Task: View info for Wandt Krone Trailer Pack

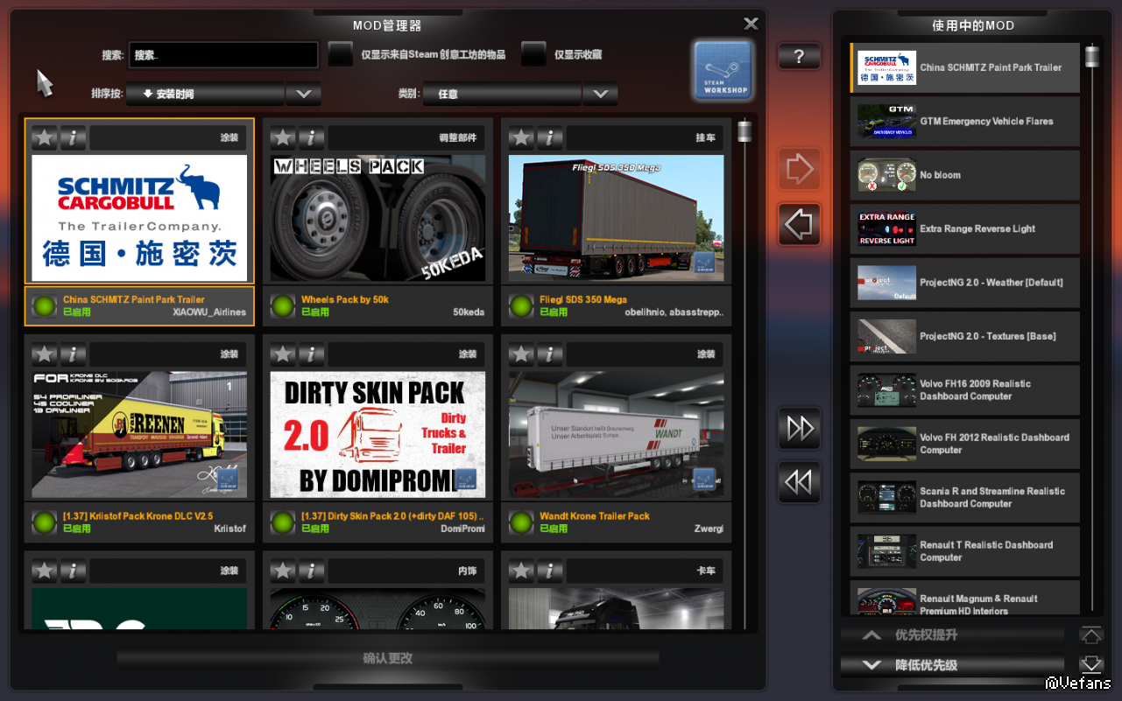Action: 549,354
